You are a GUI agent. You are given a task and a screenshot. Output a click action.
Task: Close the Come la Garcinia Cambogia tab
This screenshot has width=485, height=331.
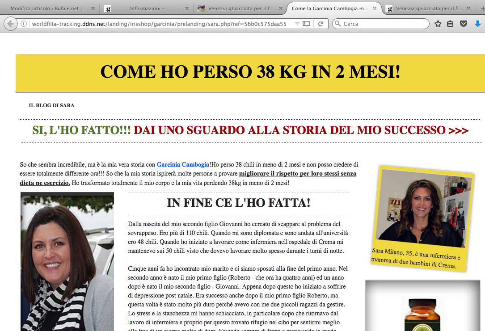374,8
